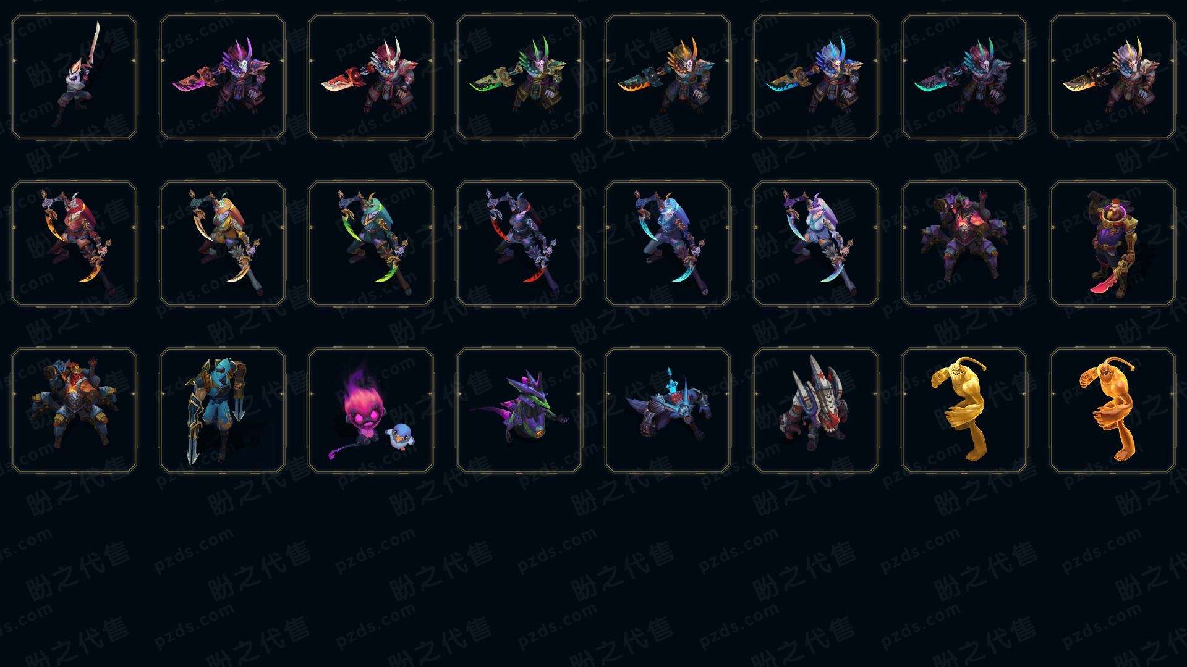The image size is (1187, 667).
Task: Open the pink flame spirit with penguin
Action: click(x=371, y=410)
